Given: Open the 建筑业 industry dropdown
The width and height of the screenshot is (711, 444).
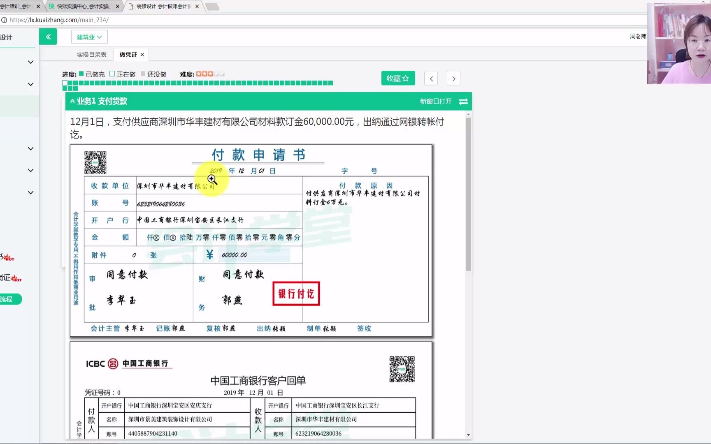Looking at the screenshot, I should coord(89,37).
